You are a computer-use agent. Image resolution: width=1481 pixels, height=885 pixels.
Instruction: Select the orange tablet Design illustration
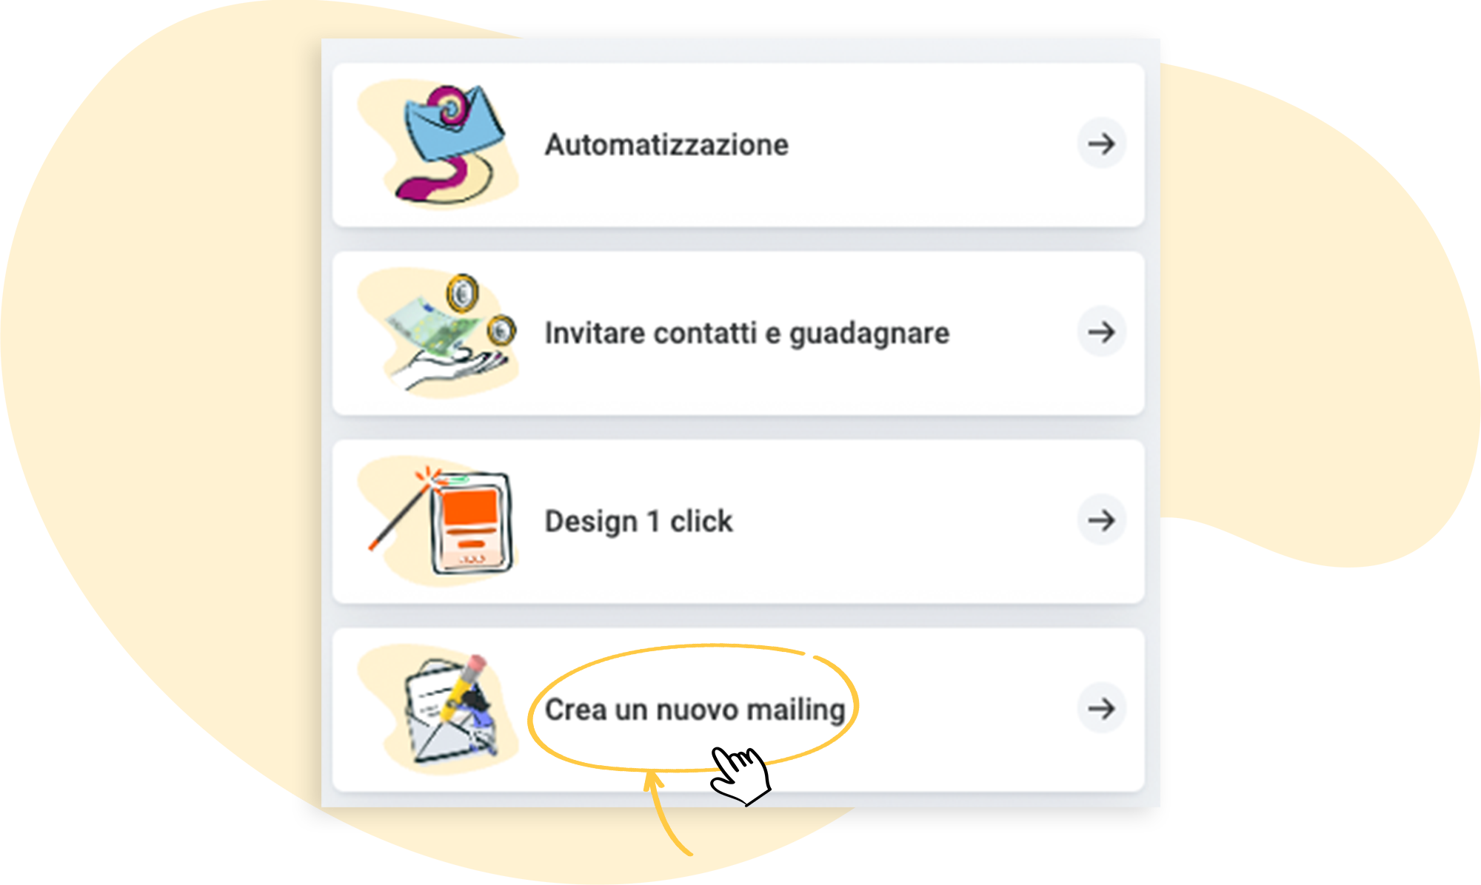coord(472,522)
